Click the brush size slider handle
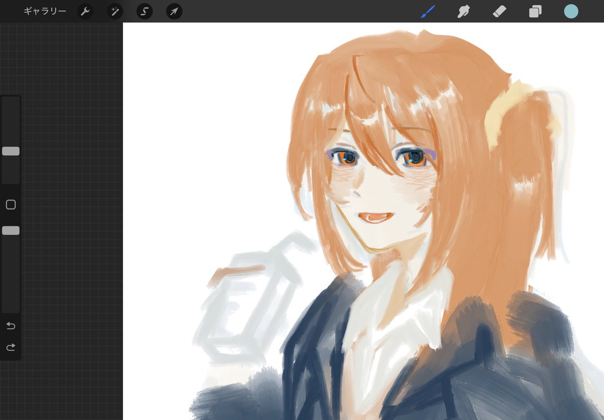The height and width of the screenshot is (420, 604). click(11, 151)
